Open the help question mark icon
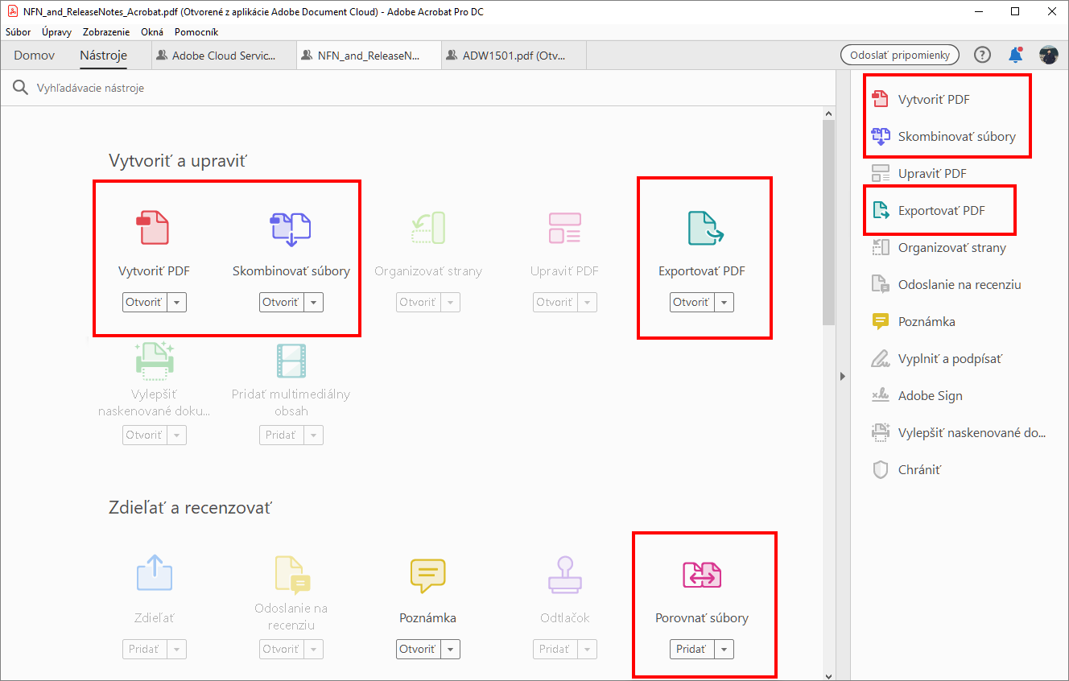 [x=982, y=55]
